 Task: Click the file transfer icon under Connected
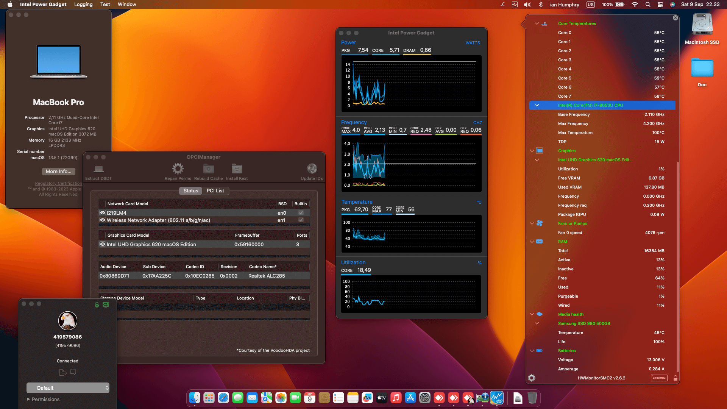pos(63,372)
